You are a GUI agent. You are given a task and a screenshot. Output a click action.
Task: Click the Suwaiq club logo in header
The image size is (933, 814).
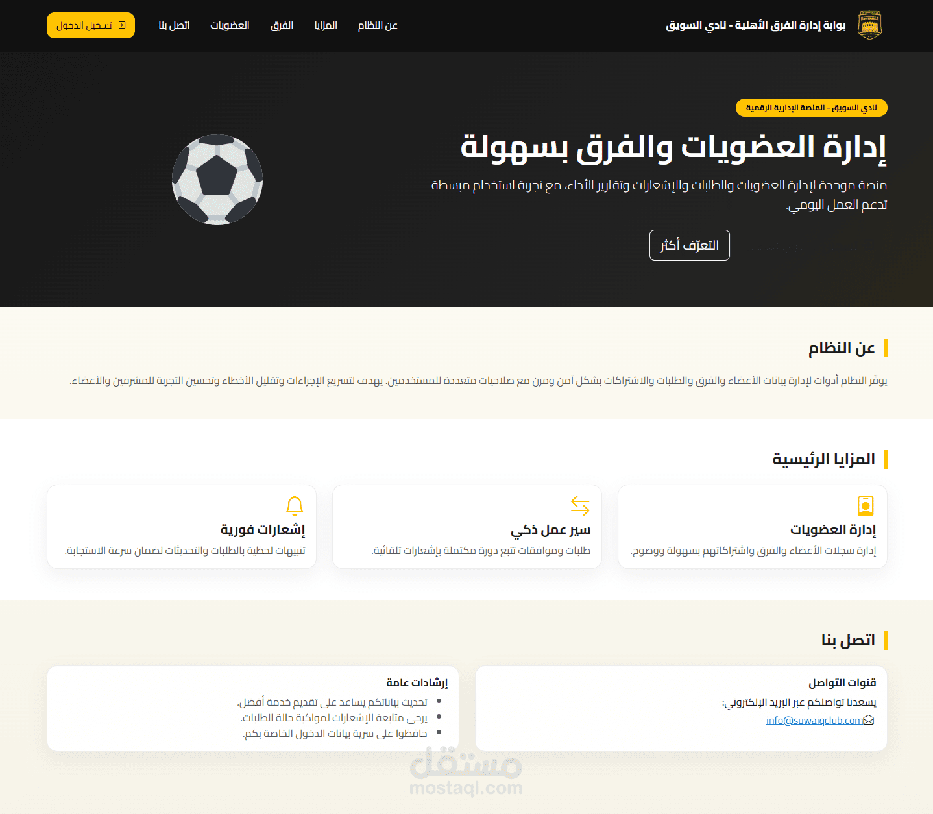pyautogui.click(x=869, y=25)
